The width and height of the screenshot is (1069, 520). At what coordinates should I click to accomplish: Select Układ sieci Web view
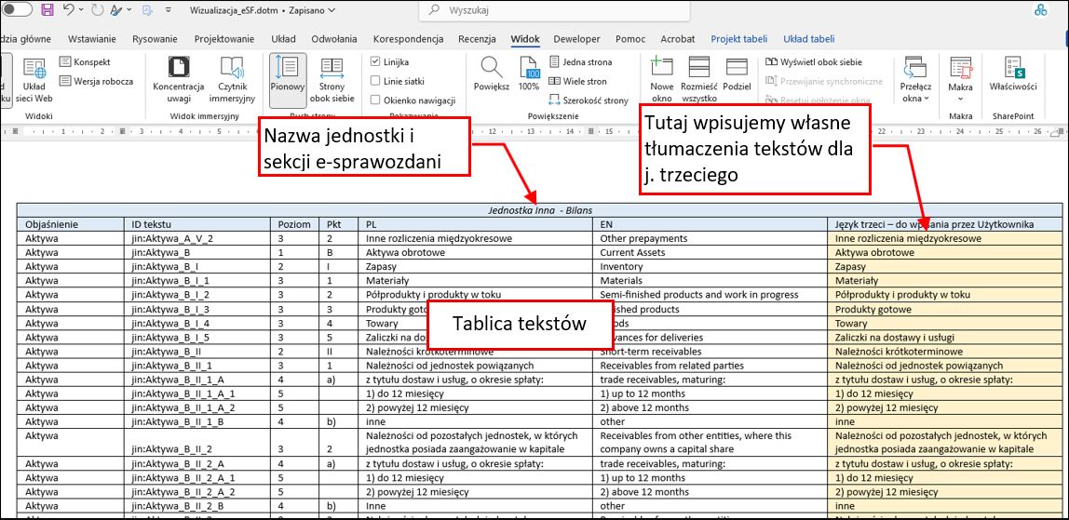[x=34, y=81]
